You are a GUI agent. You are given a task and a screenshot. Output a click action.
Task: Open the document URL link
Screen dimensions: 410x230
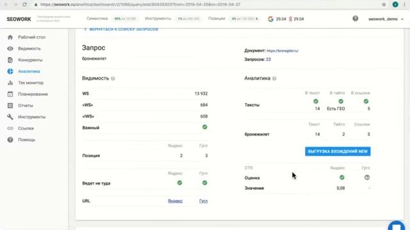click(283, 51)
